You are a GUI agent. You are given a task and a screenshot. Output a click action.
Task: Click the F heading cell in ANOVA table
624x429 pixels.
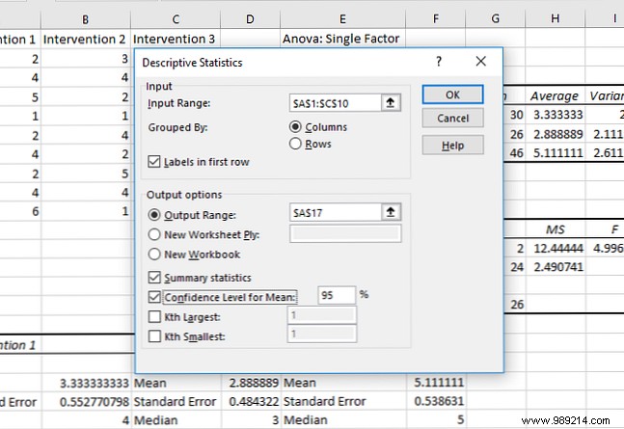pyautogui.click(x=605, y=229)
